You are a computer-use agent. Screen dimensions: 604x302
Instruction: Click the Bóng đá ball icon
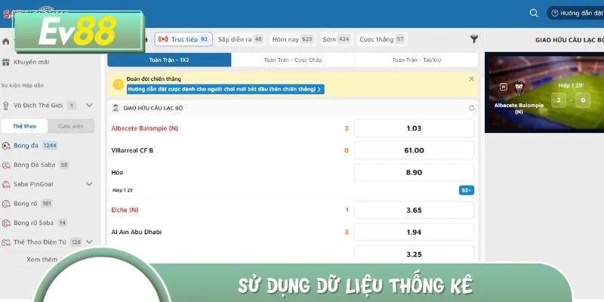point(6,146)
